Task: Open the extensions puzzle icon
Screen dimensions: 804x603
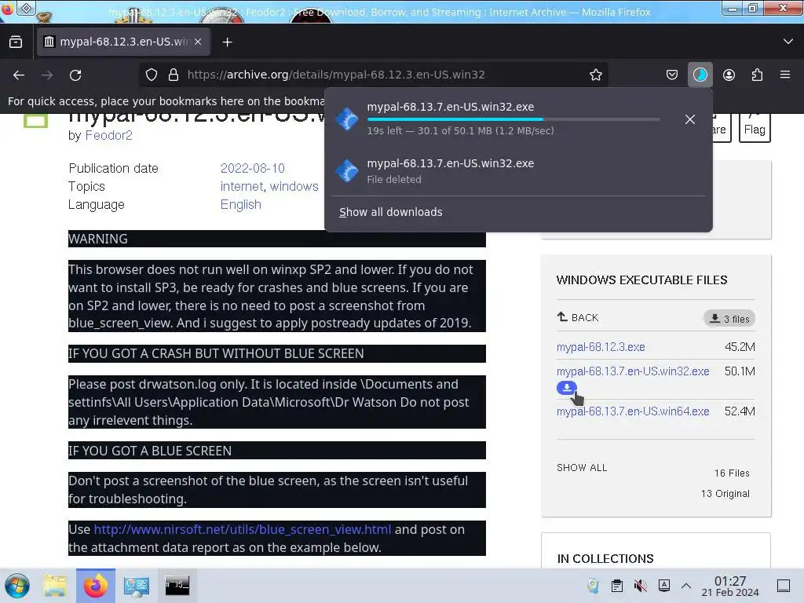Action: click(x=757, y=75)
